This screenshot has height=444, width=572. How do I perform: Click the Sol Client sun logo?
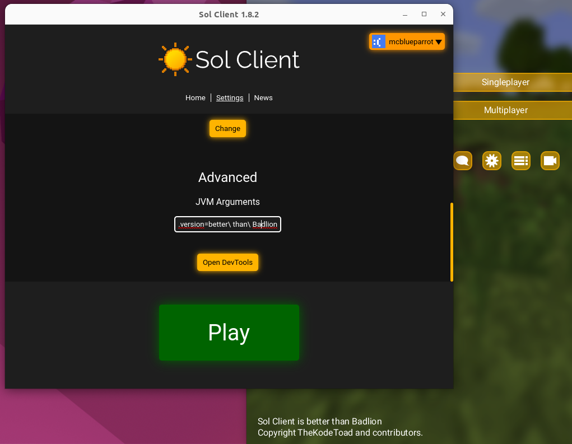(x=175, y=59)
